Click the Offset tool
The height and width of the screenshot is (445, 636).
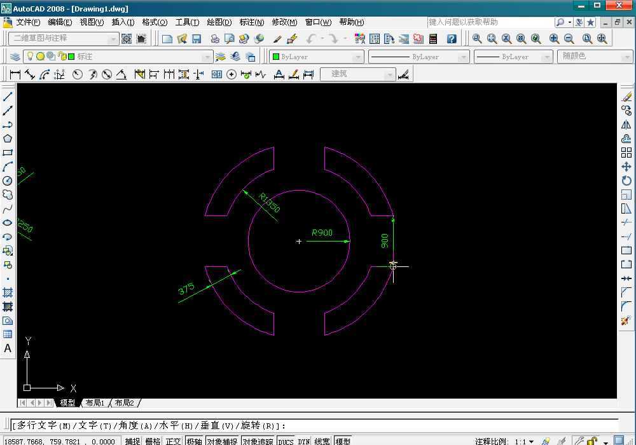(626, 139)
